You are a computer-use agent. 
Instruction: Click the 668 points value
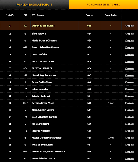coord(89,26)
